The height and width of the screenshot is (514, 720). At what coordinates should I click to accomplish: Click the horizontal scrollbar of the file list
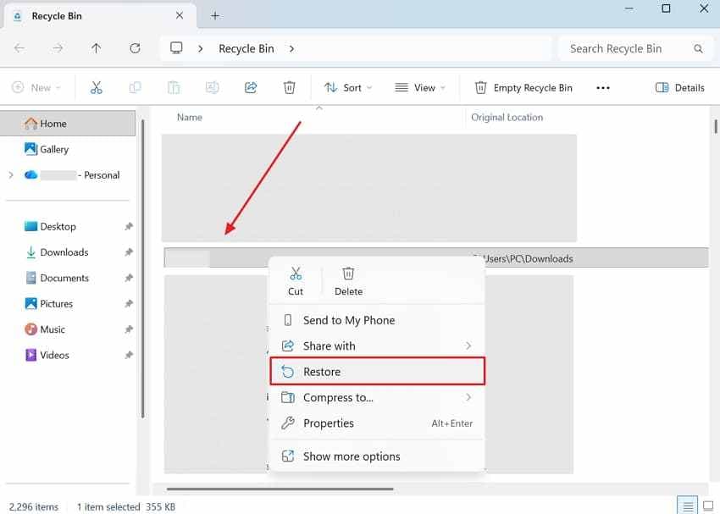(280, 489)
